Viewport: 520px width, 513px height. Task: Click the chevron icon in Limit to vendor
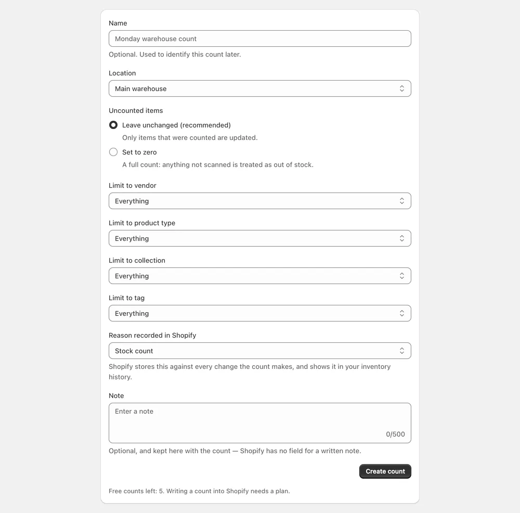coord(401,201)
